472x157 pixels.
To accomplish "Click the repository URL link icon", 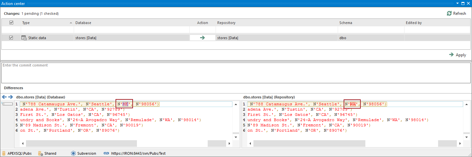I will (106, 153).
